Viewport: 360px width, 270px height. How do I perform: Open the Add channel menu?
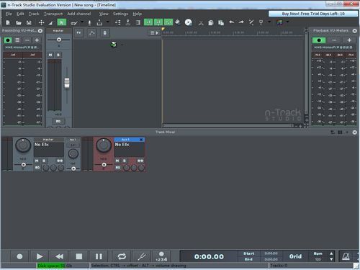79,14
